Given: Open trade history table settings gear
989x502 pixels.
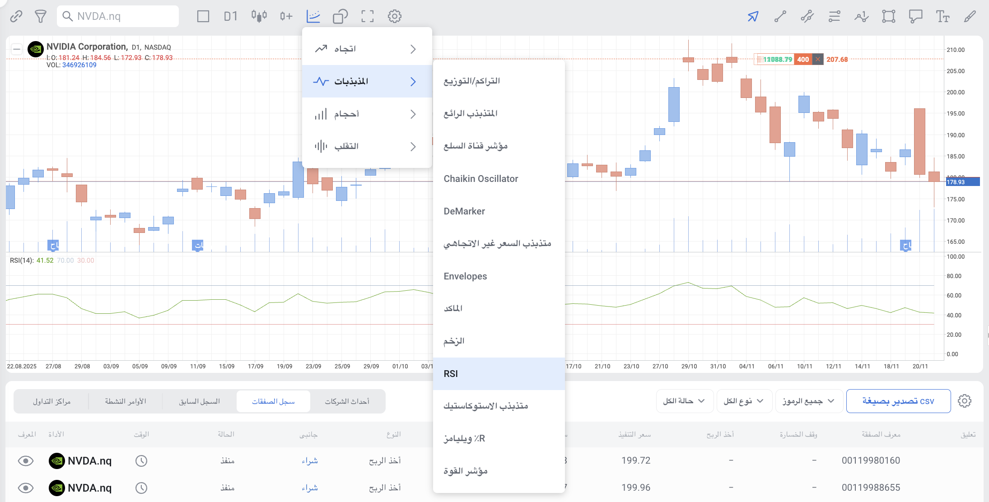Looking at the screenshot, I should (x=964, y=401).
